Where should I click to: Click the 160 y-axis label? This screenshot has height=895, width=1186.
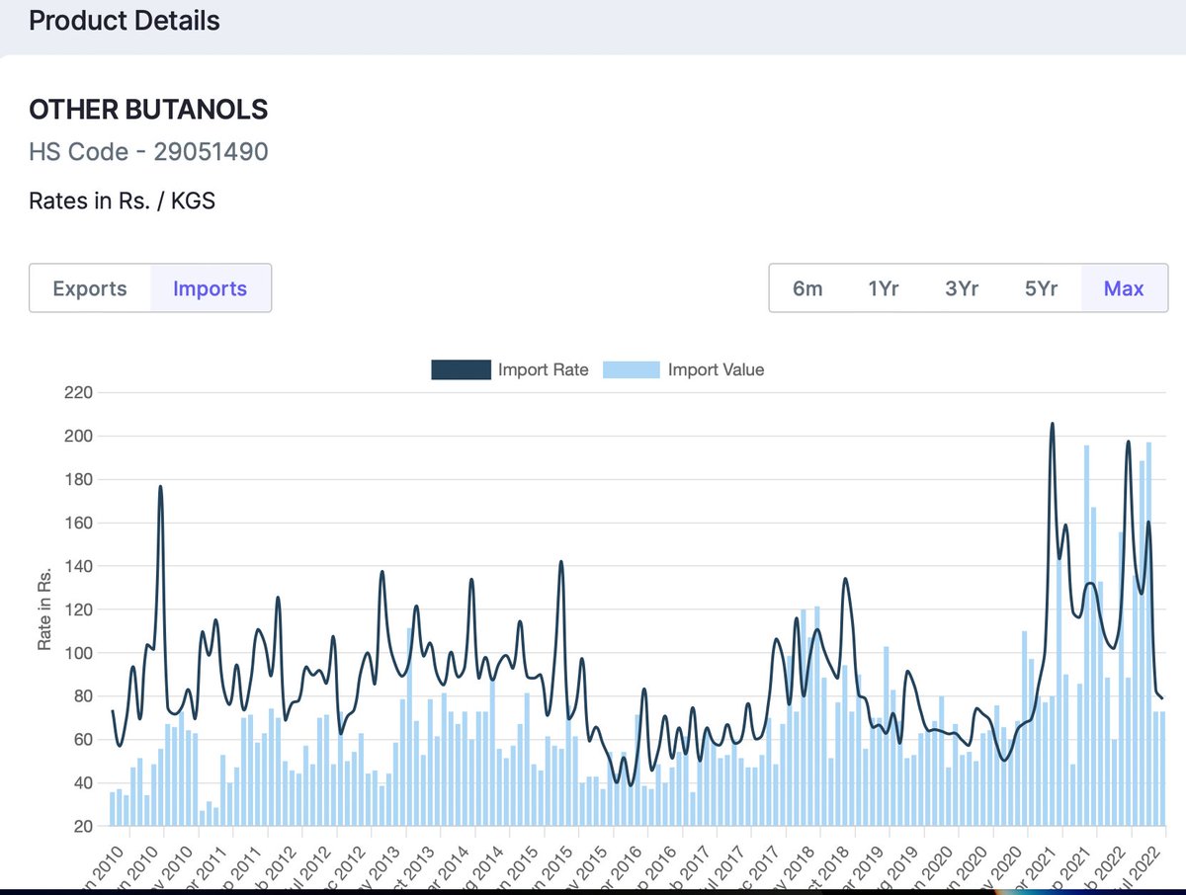tap(79, 524)
